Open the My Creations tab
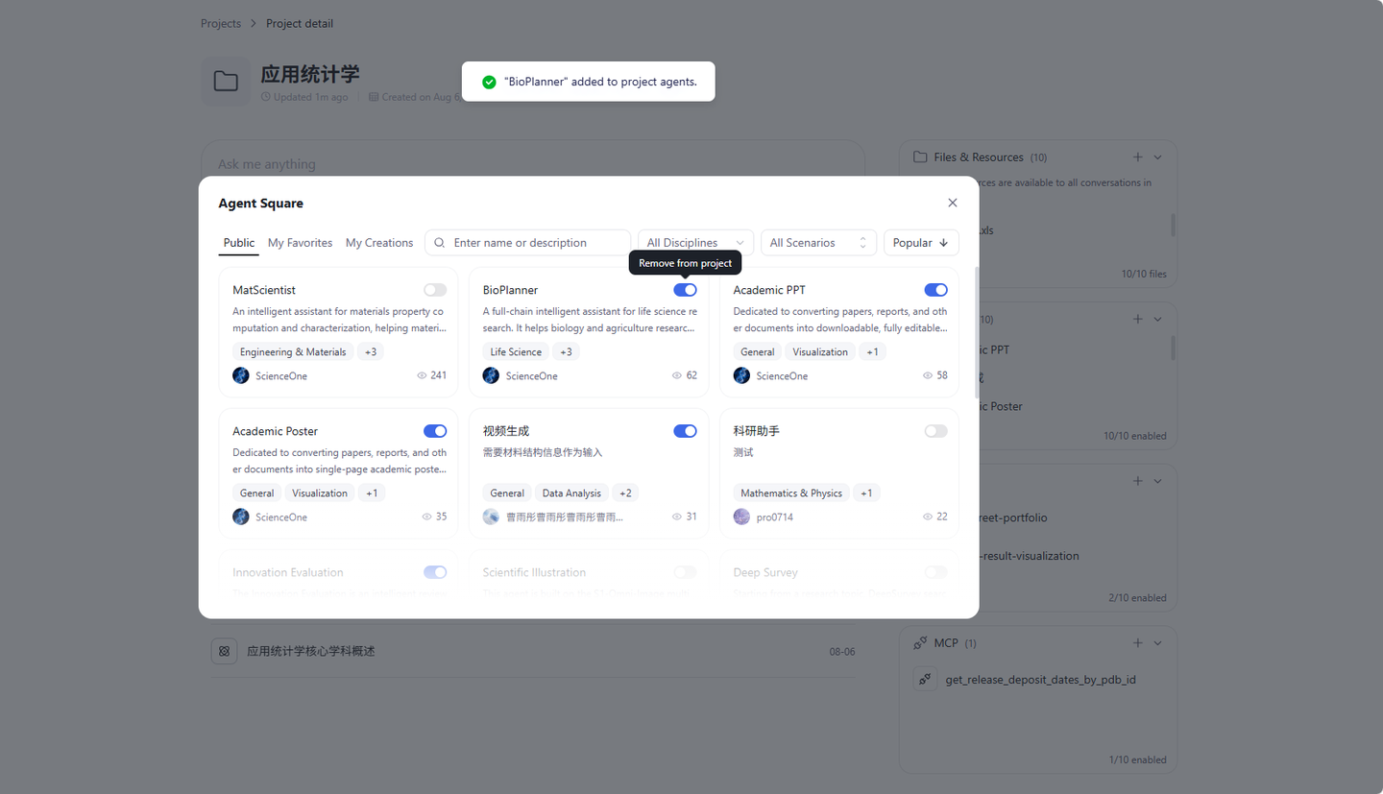Image resolution: width=1383 pixels, height=794 pixels. coord(379,243)
